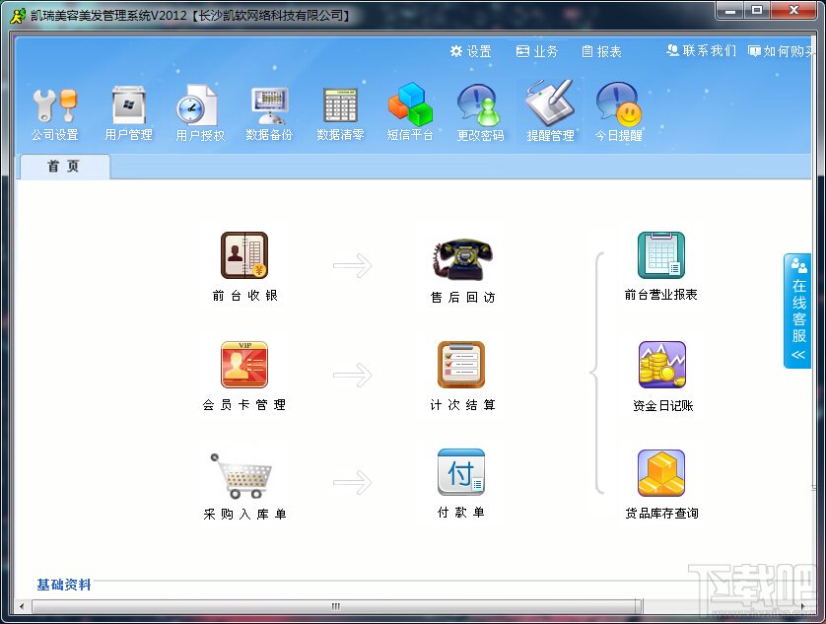Image resolution: width=826 pixels, height=624 pixels.
Task: Open 付款单 payment slip icon
Action: [461, 484]
